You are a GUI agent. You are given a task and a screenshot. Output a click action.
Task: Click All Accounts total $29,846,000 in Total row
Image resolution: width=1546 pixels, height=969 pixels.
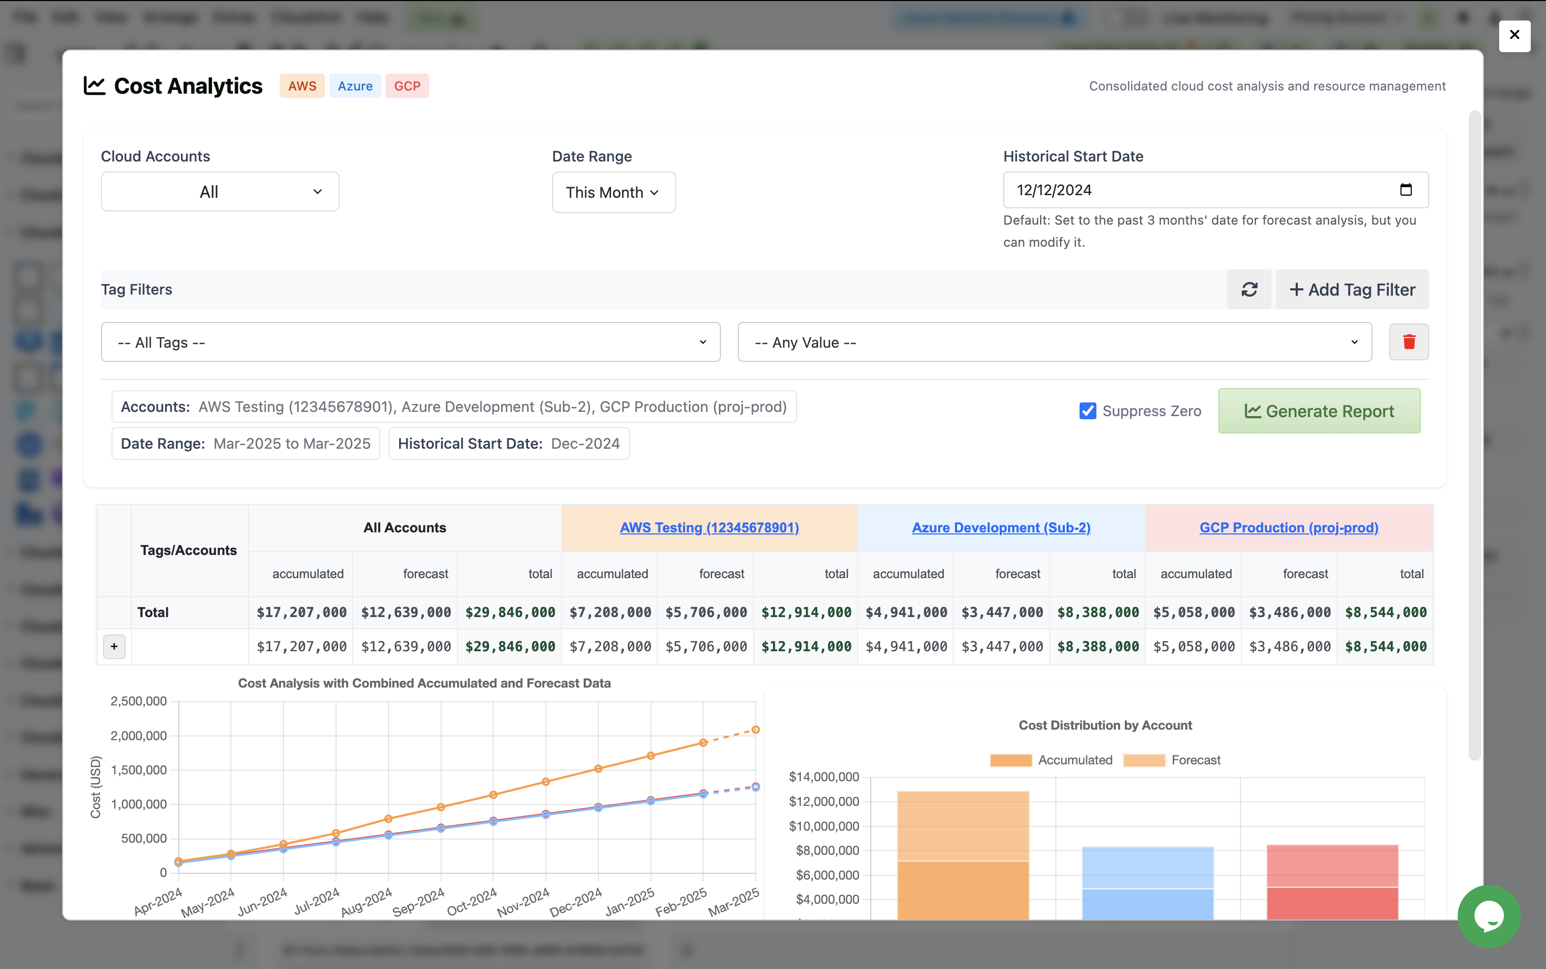coord(510,612)
